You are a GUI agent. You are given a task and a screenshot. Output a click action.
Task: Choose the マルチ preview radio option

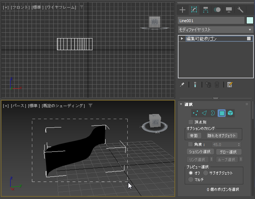[x=191, y=179]
